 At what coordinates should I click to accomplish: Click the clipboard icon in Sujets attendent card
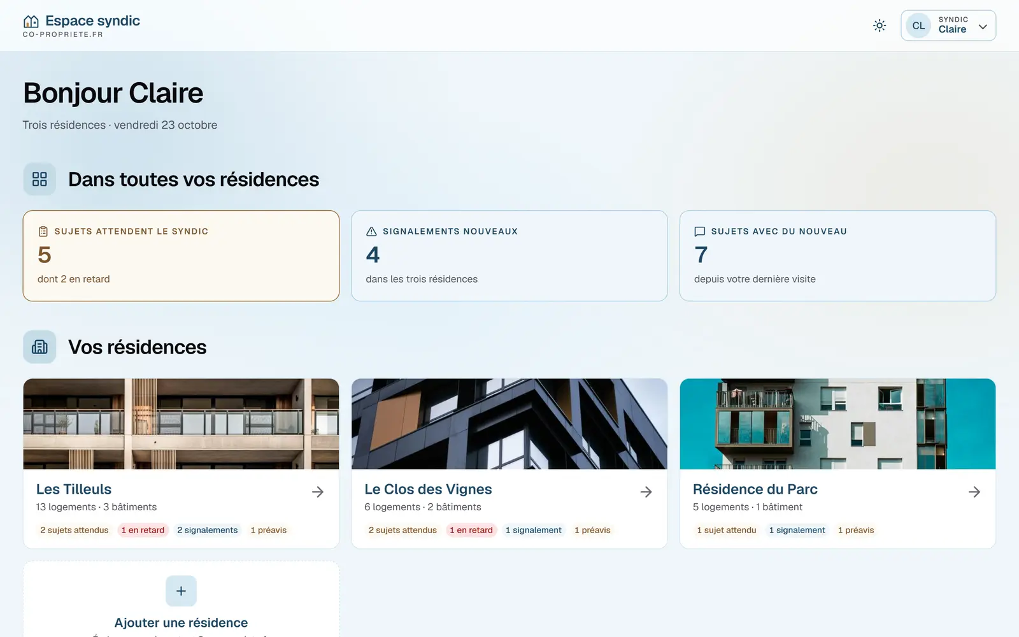[x=43, y=231]
